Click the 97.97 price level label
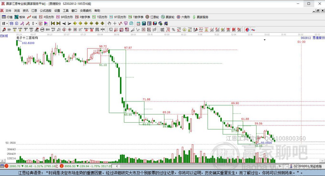This screenshot has height=176, width=325. pos(128,48)
